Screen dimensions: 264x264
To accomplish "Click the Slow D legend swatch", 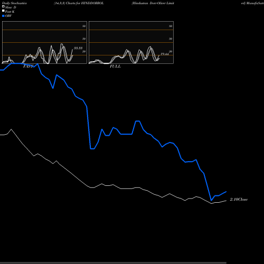I will [3, 6].
